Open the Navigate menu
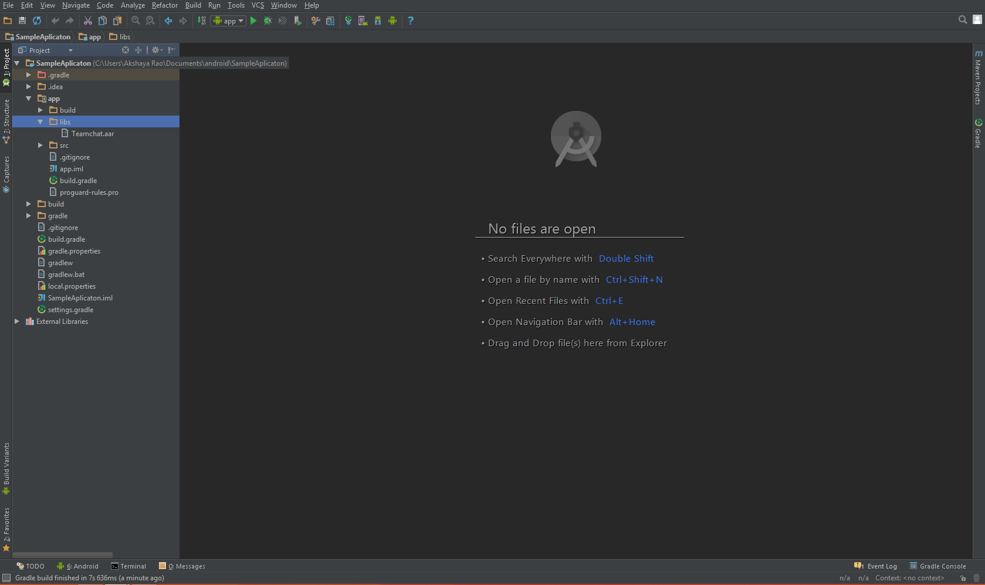Screen dimensions: 985x585 [76, 5]
